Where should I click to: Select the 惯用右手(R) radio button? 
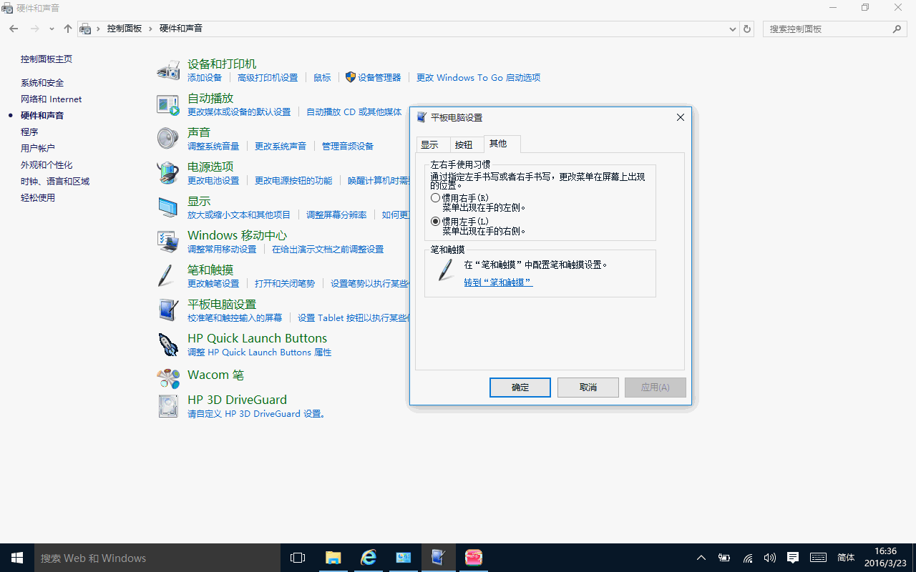pyautogui.click(x=436, y=198)
